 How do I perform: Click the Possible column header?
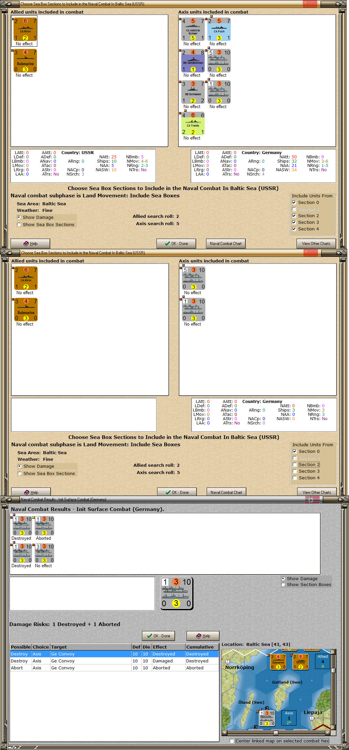point(21,647)
